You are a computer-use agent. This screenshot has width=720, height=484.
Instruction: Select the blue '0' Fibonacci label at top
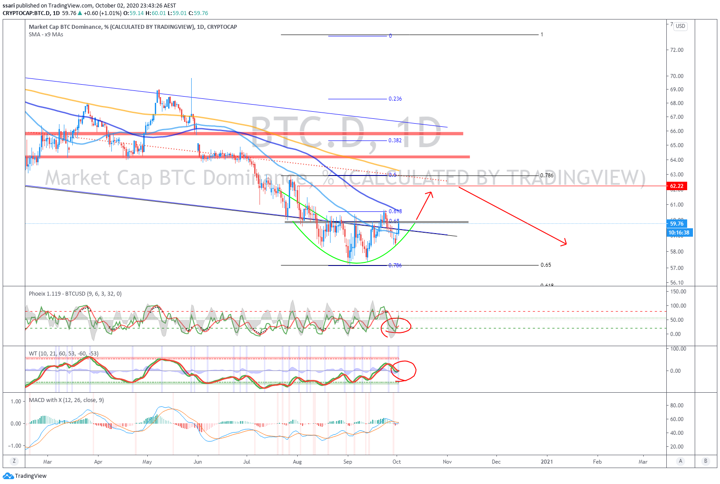[390, 36]
